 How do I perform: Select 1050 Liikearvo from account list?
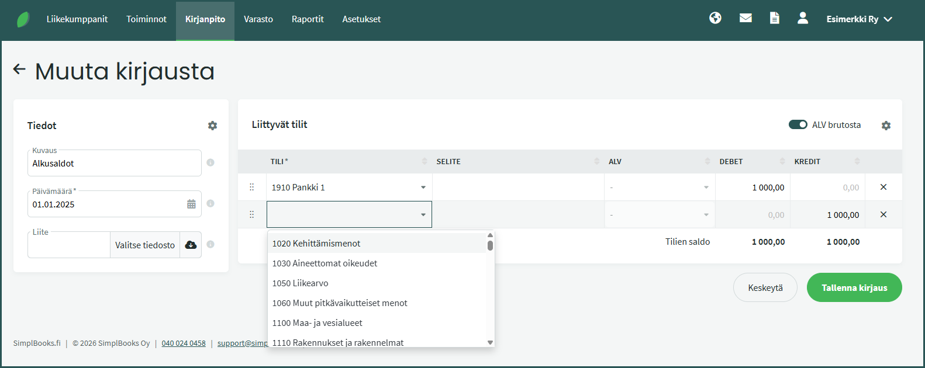pyautogui.click(x=300, y=283)
